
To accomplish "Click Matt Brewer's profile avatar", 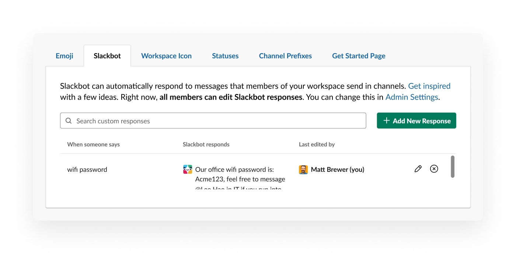I will tap(303, 170).
